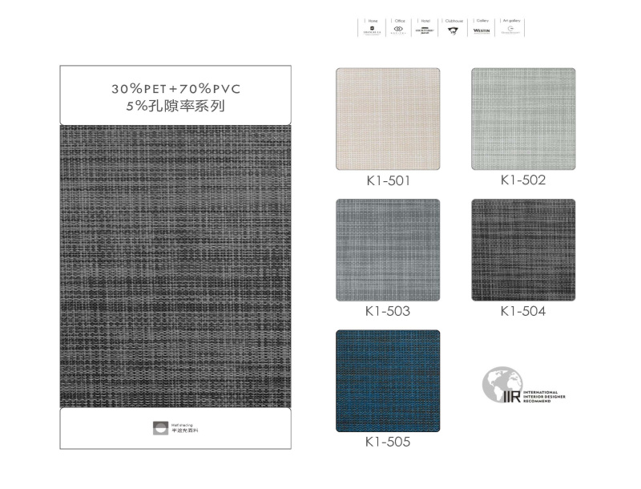Select the beige K1-501 fabric swatch
This screenshot has width=641, height=489.
pyautogui.click(x=388, y=119)
